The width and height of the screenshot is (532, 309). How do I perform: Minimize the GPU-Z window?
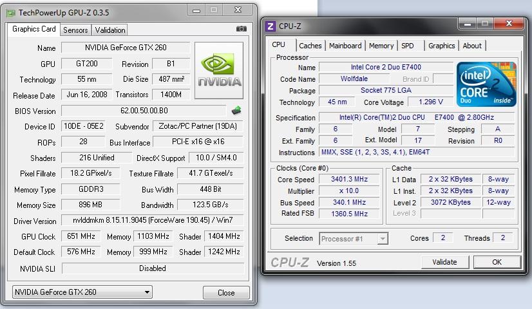(196, 10)
